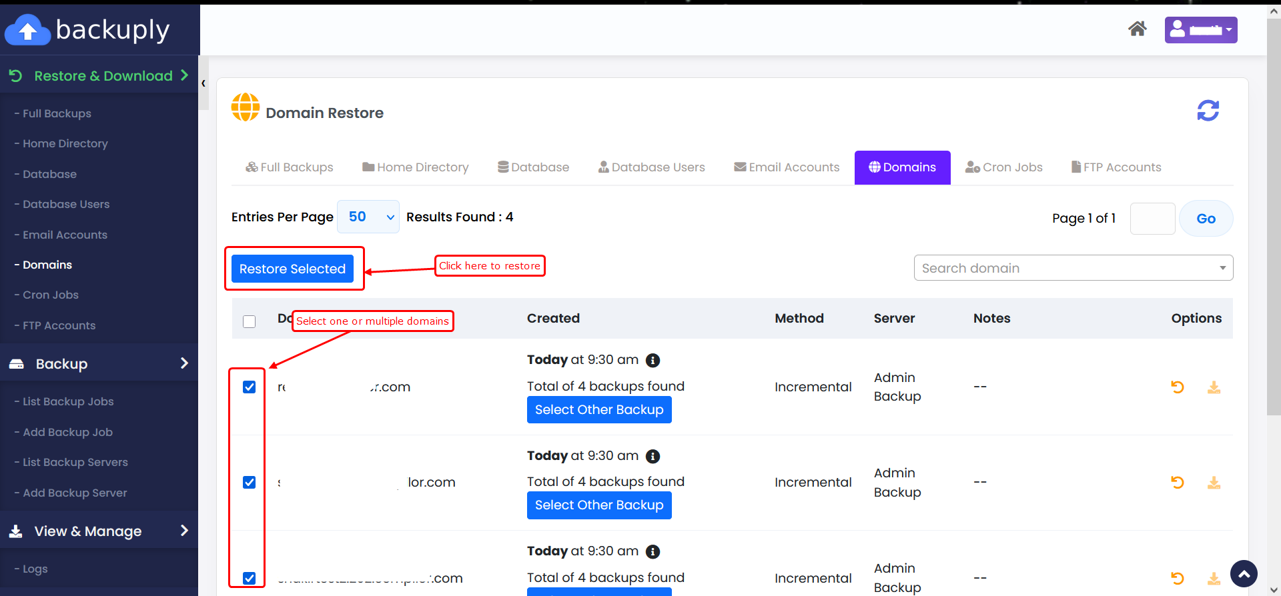Click the page number input field
Image resolution: width=1281 pixels, height=596 pixels.
1152,219
